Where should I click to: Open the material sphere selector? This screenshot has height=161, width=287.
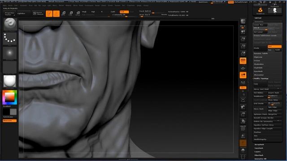(x=10, y=81)
